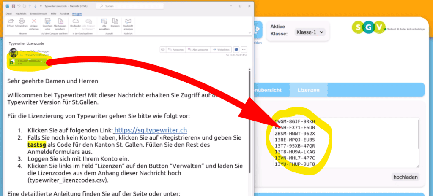Click the Schnelldruck printer icon

22,21
